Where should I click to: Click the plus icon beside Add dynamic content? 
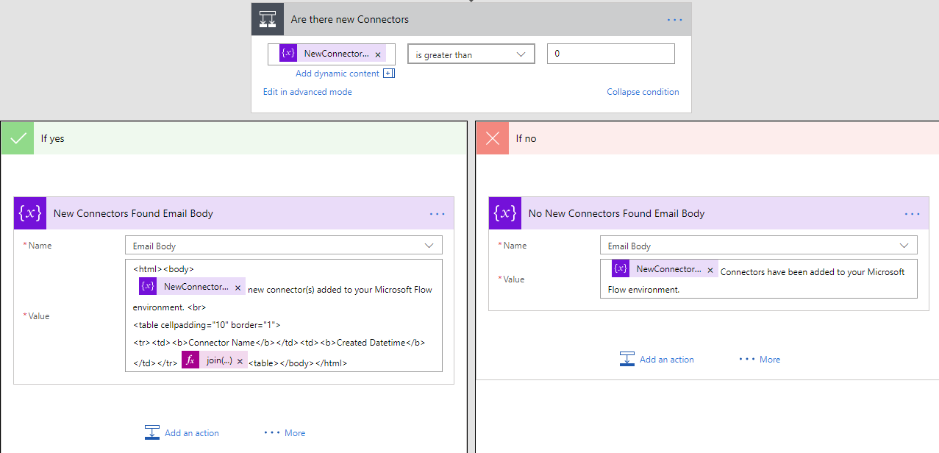(x=389, y=74)
